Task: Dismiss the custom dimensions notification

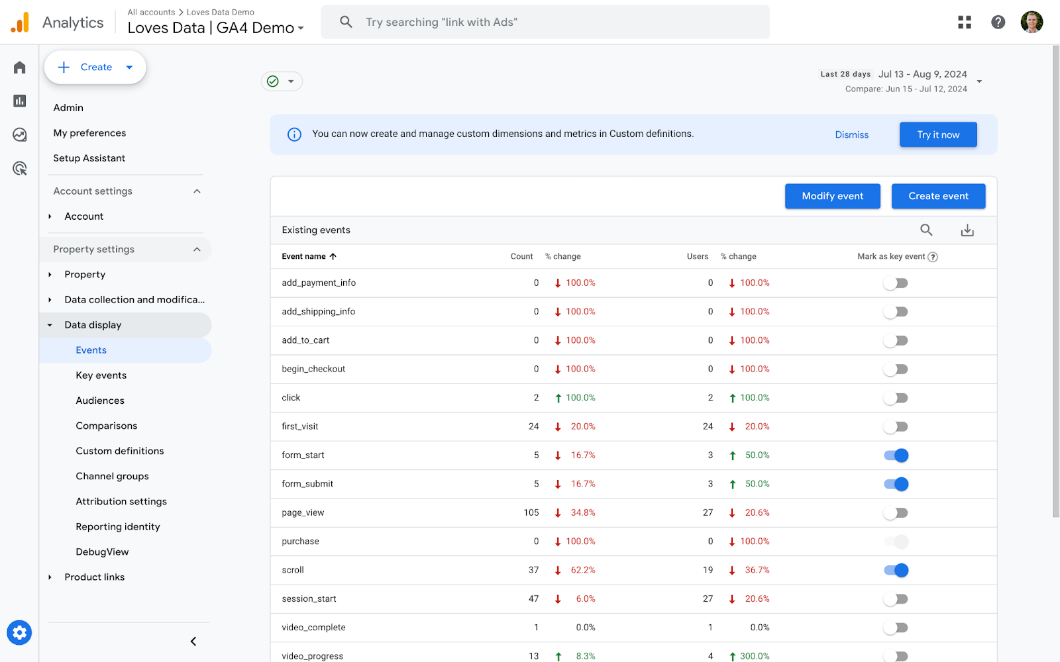Action: [x=851, y=134]
